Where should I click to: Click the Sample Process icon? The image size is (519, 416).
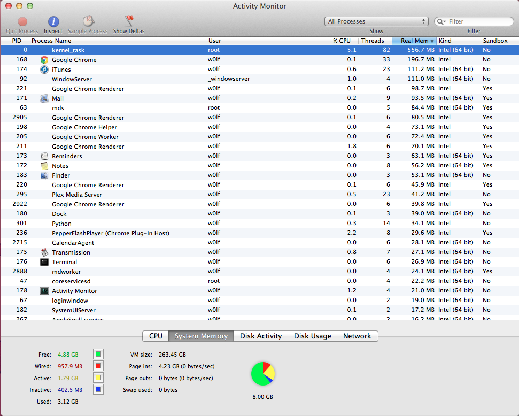tap(88, 21)
